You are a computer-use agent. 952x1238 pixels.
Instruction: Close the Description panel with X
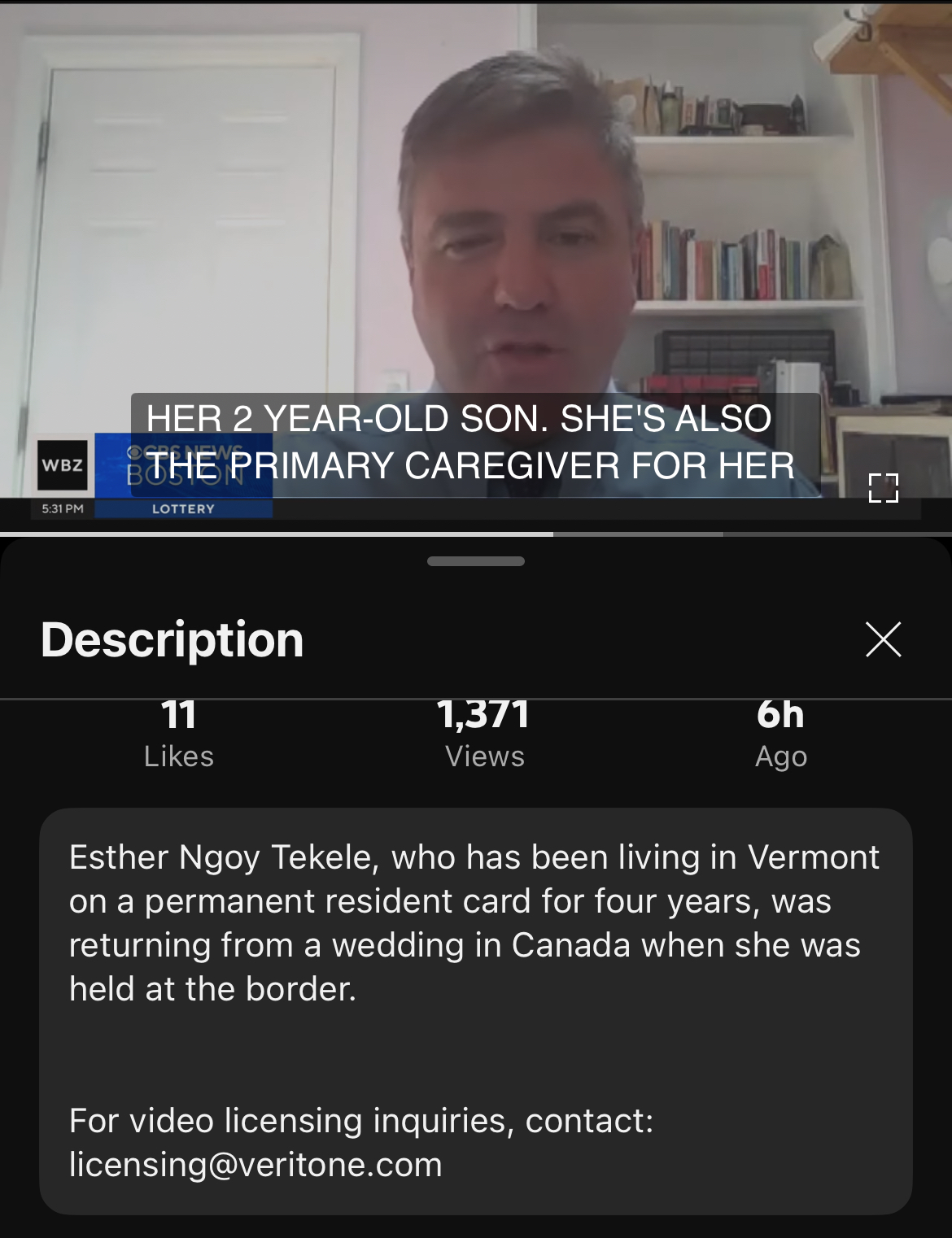coord(884,639)
